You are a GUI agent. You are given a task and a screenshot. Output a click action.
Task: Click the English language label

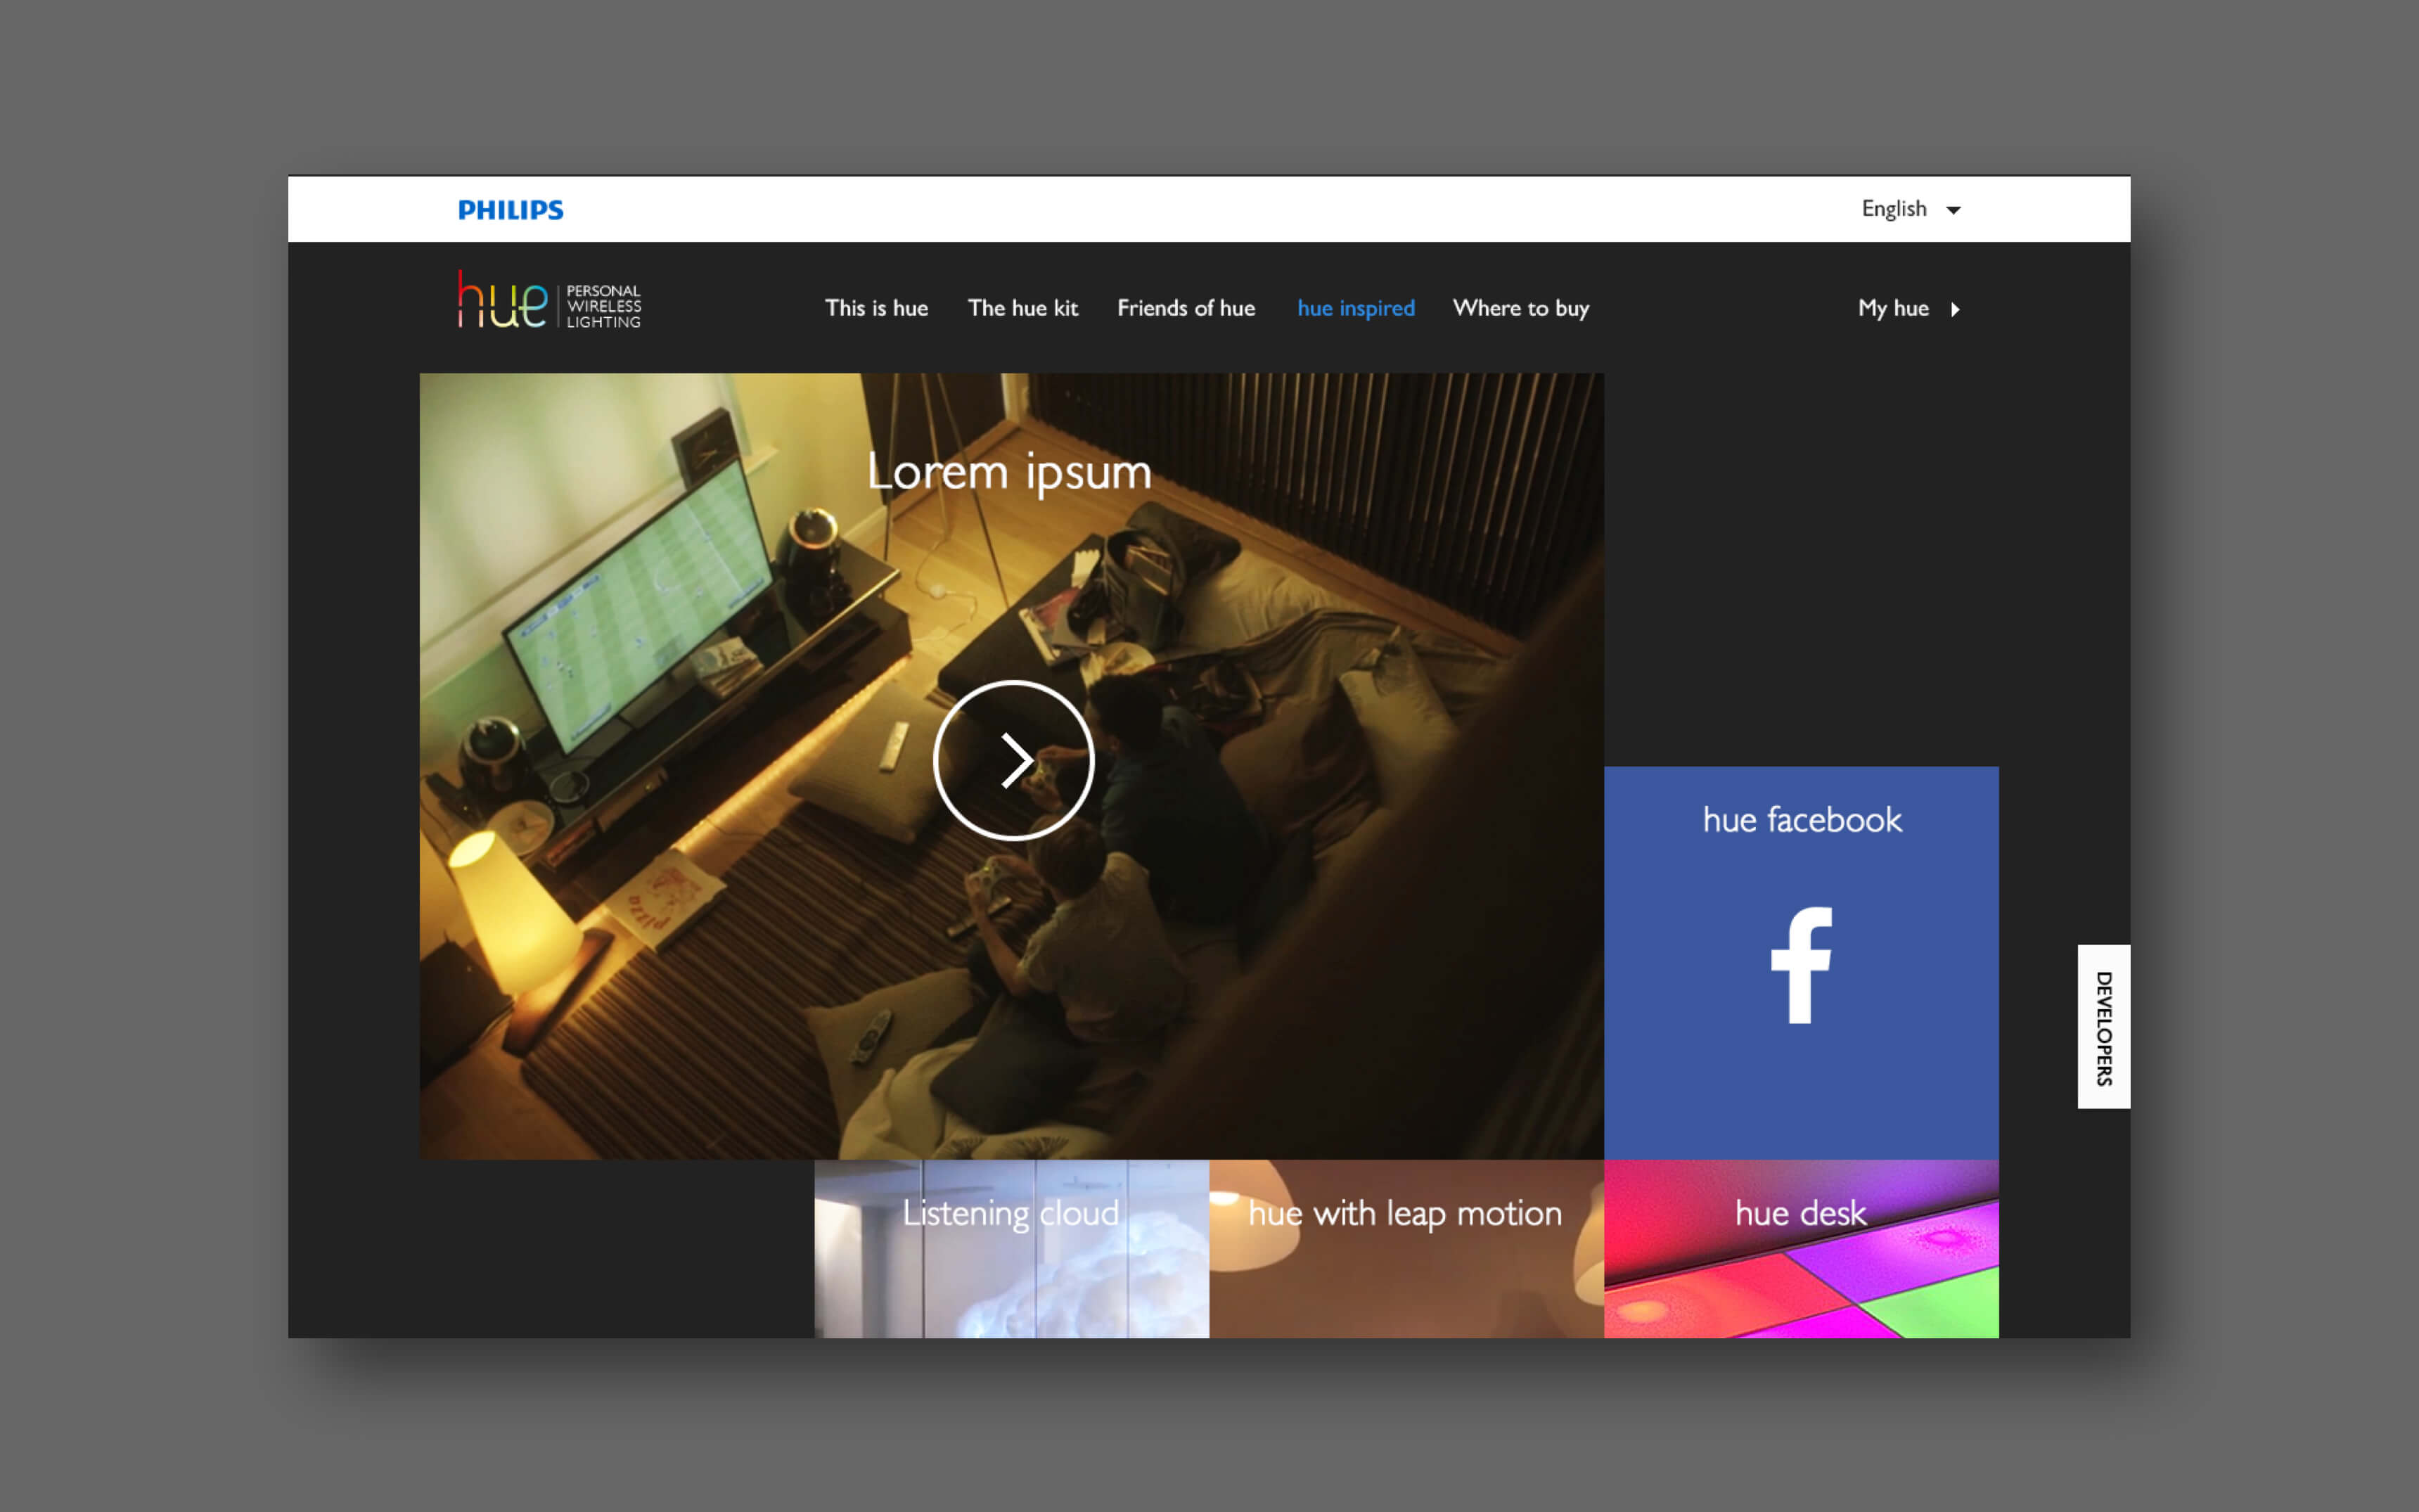(1893, 209)
